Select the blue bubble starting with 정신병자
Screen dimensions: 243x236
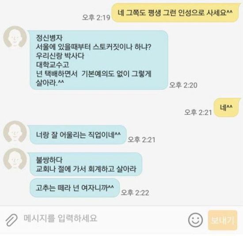[x=99, y=60]
